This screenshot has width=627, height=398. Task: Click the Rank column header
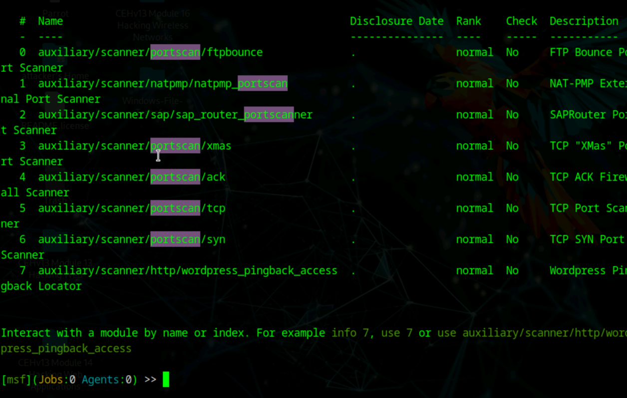[x=468, y=21]
